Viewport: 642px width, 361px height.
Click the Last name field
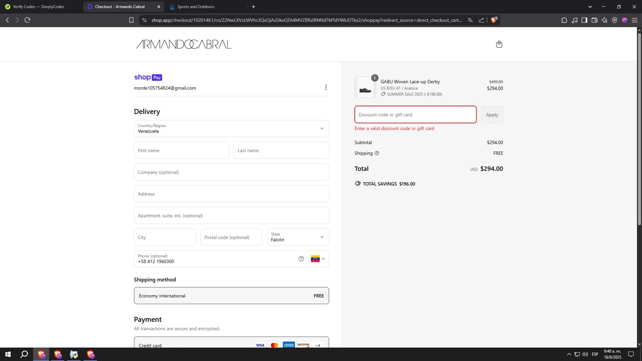pos(281,150)
